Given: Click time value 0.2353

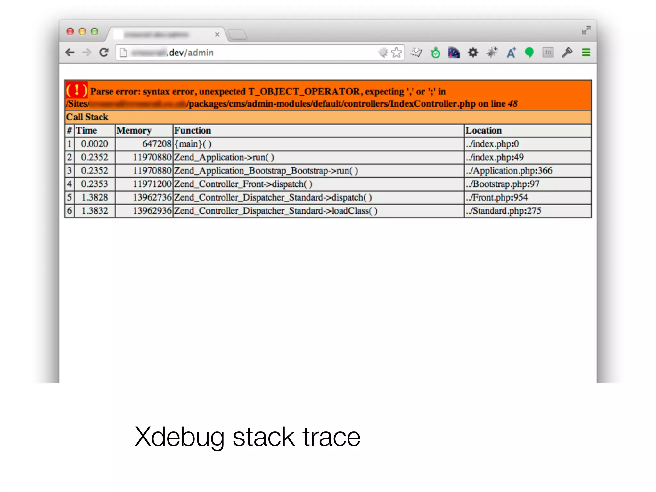Looking at the screenshot, I should 94,184.
